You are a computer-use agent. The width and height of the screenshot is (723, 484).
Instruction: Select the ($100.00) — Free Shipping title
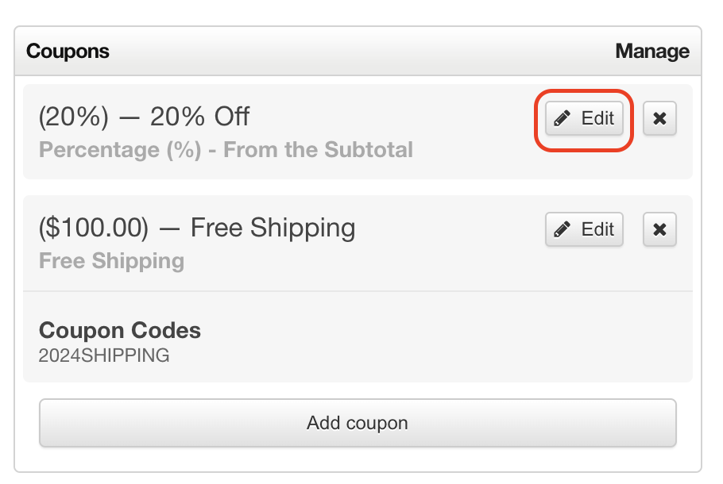point(197,228)
